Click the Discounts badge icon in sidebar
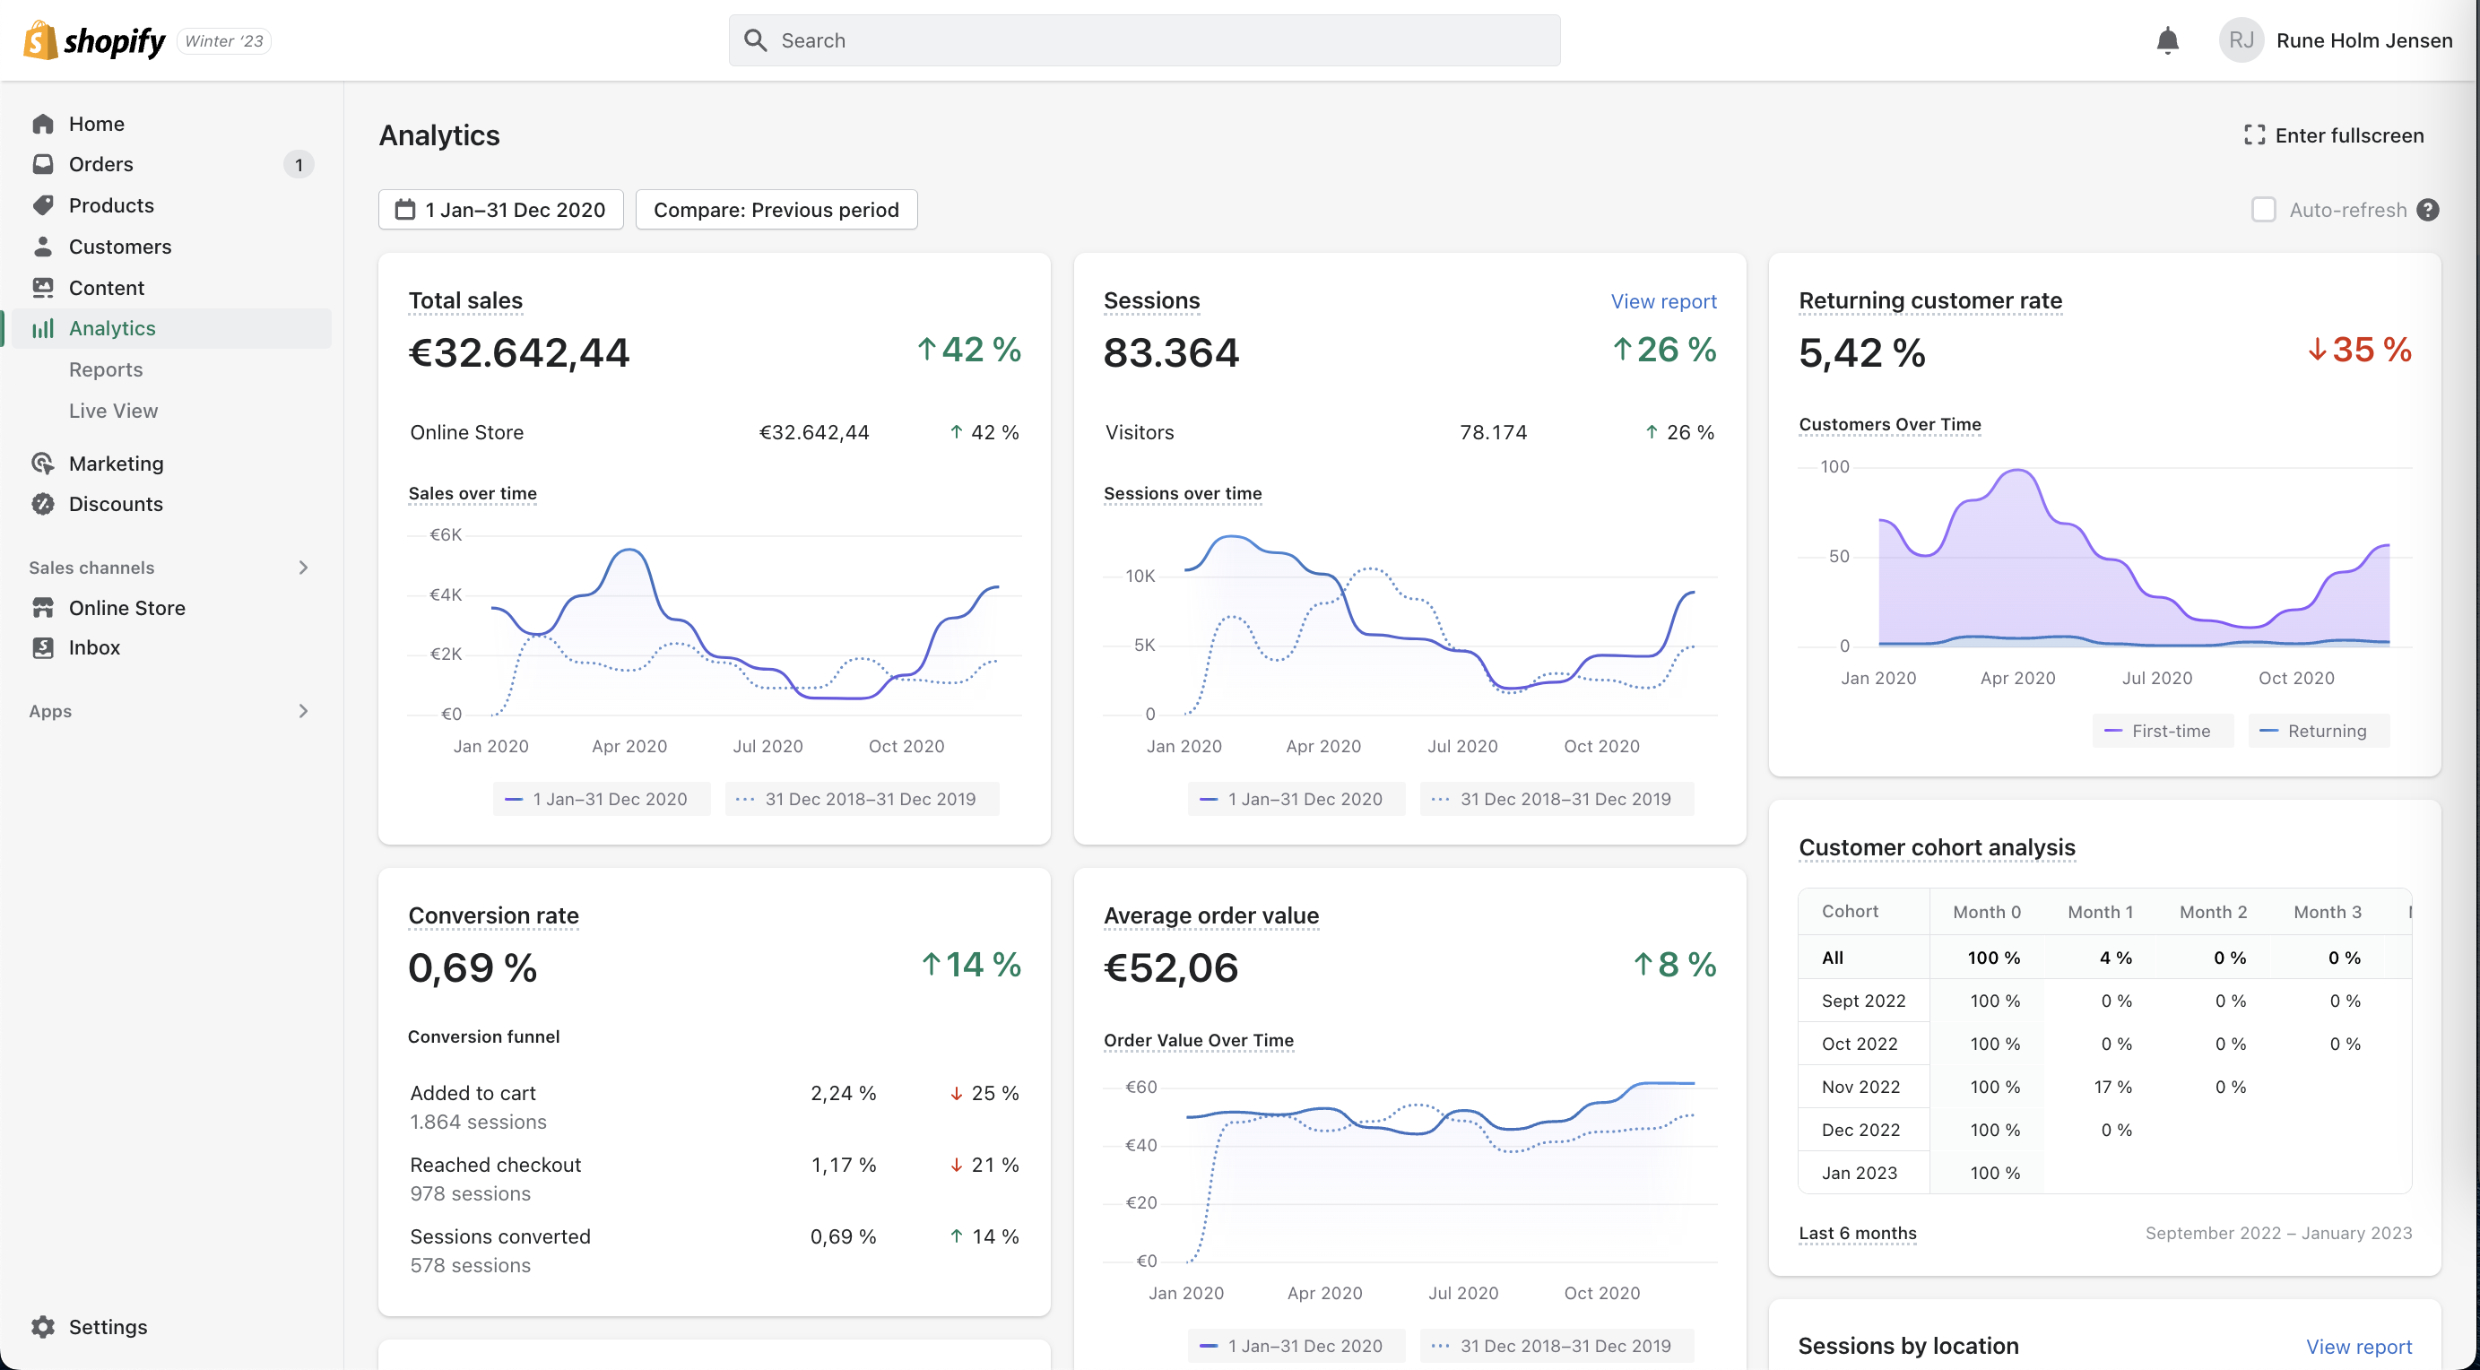The width and height of the screenshot is (2480, 1370). point(42,504)
